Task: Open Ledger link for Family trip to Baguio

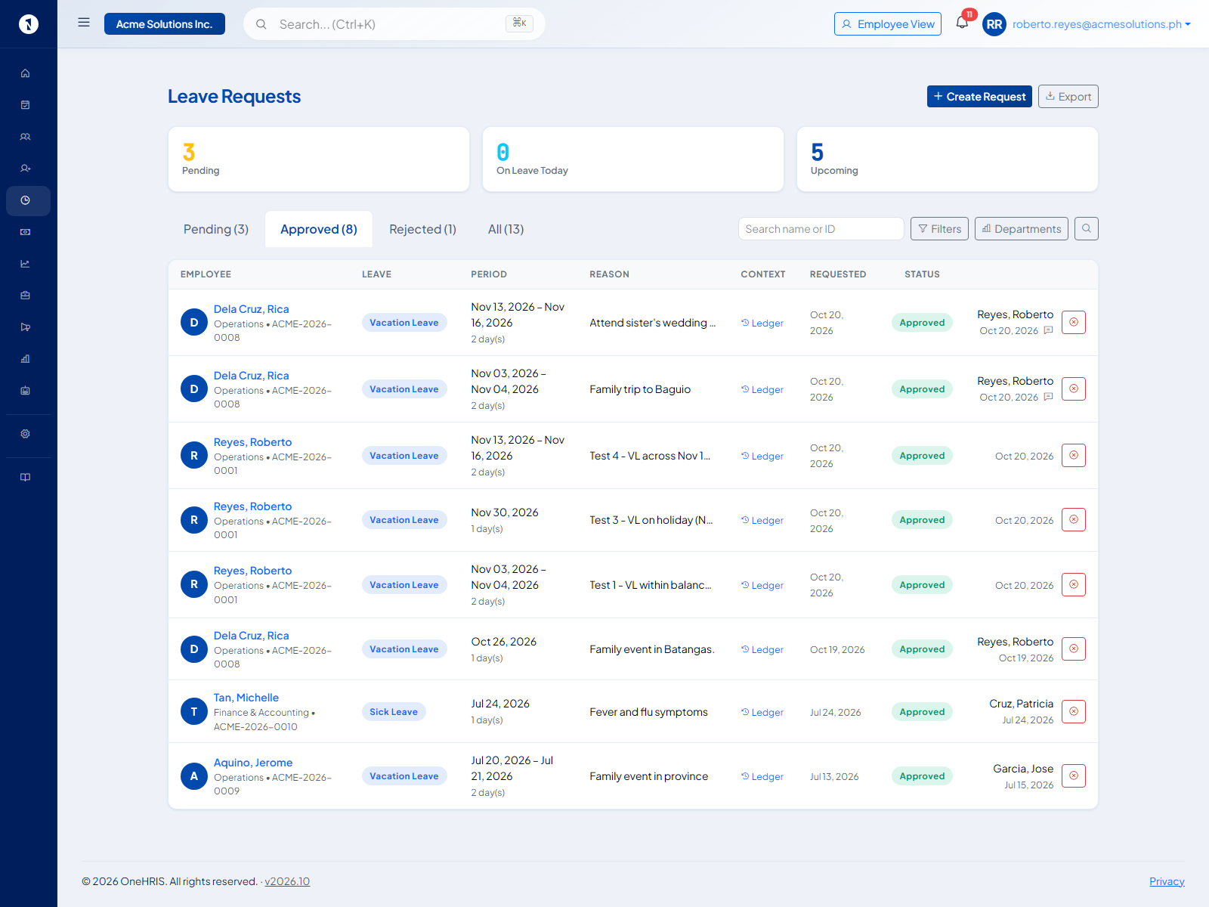Action: (762, 389)
